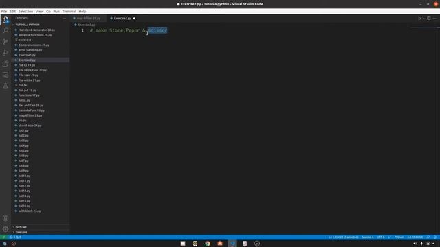This screenshot has height=247, width=440.
Task: Open Exercise2.py in the explorer
Action: (x=41, y=60)
